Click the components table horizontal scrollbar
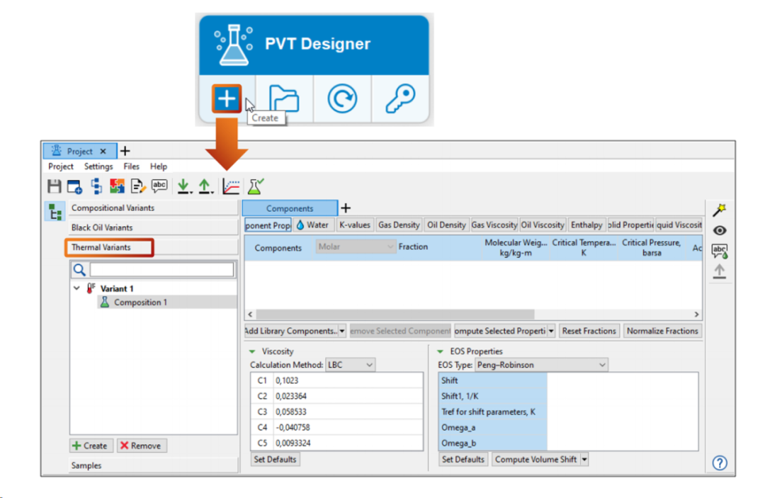Image resolution: width=765 pixels, height=498 pixels. pyautogui.click(x=395, y=315)
